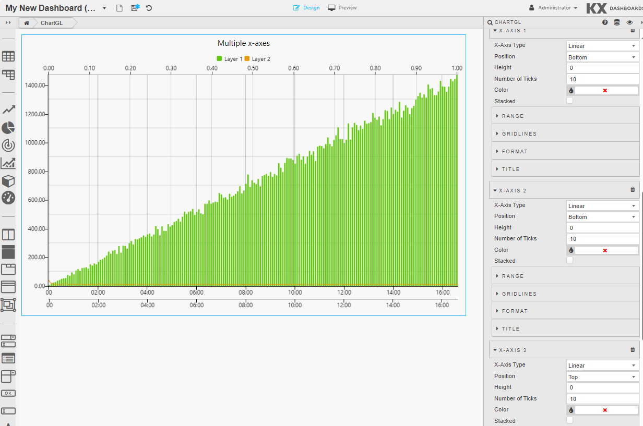Select the pie chart component icon
This screenshot has height=426, width=643.
tap(8, 128)
